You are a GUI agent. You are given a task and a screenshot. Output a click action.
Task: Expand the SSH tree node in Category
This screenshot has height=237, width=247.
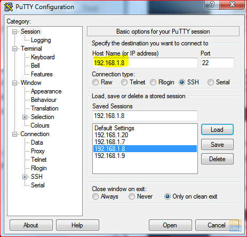click(25, 177)
